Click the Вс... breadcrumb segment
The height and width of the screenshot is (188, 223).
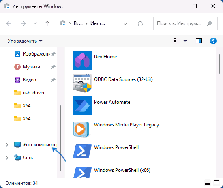pos(78,23)
